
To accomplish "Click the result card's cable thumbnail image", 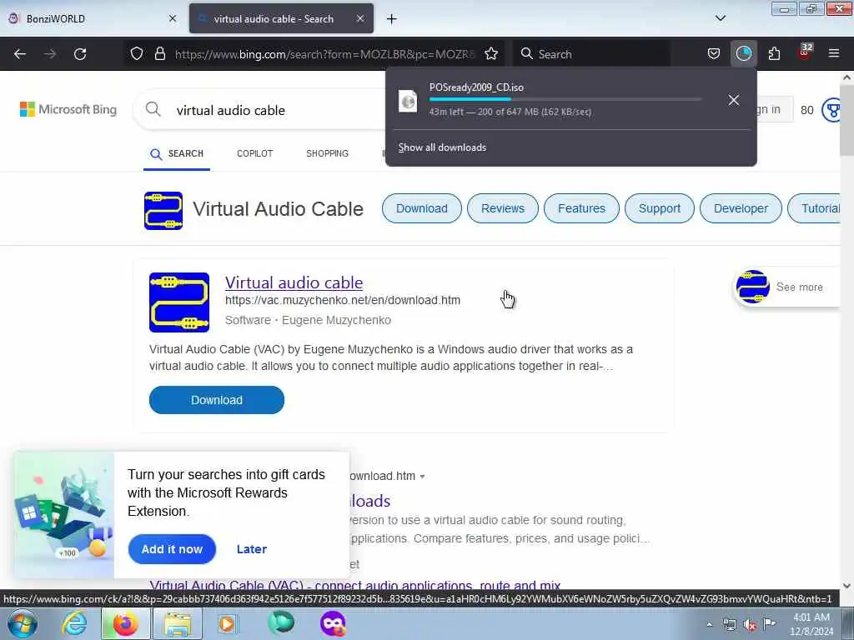I will pyautogui.click(x=179, y=302).
